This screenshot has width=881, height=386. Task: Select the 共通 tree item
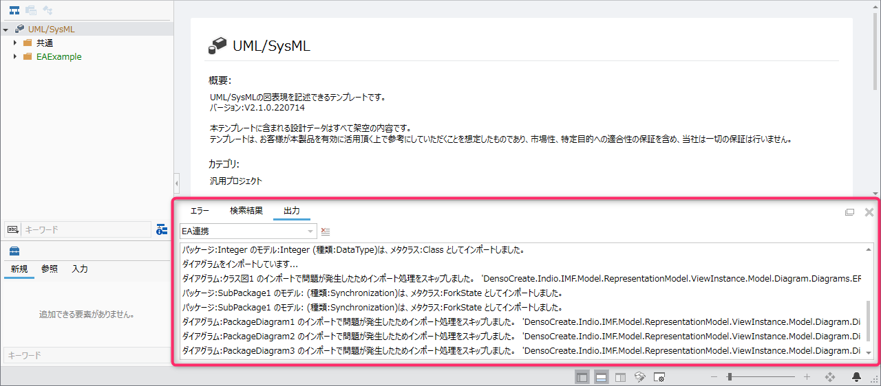click(x=45, y=43)
